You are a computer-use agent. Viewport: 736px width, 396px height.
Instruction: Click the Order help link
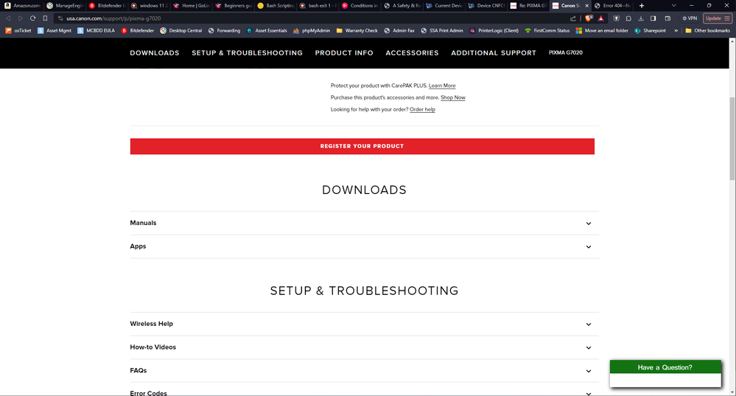click(422, 109)
